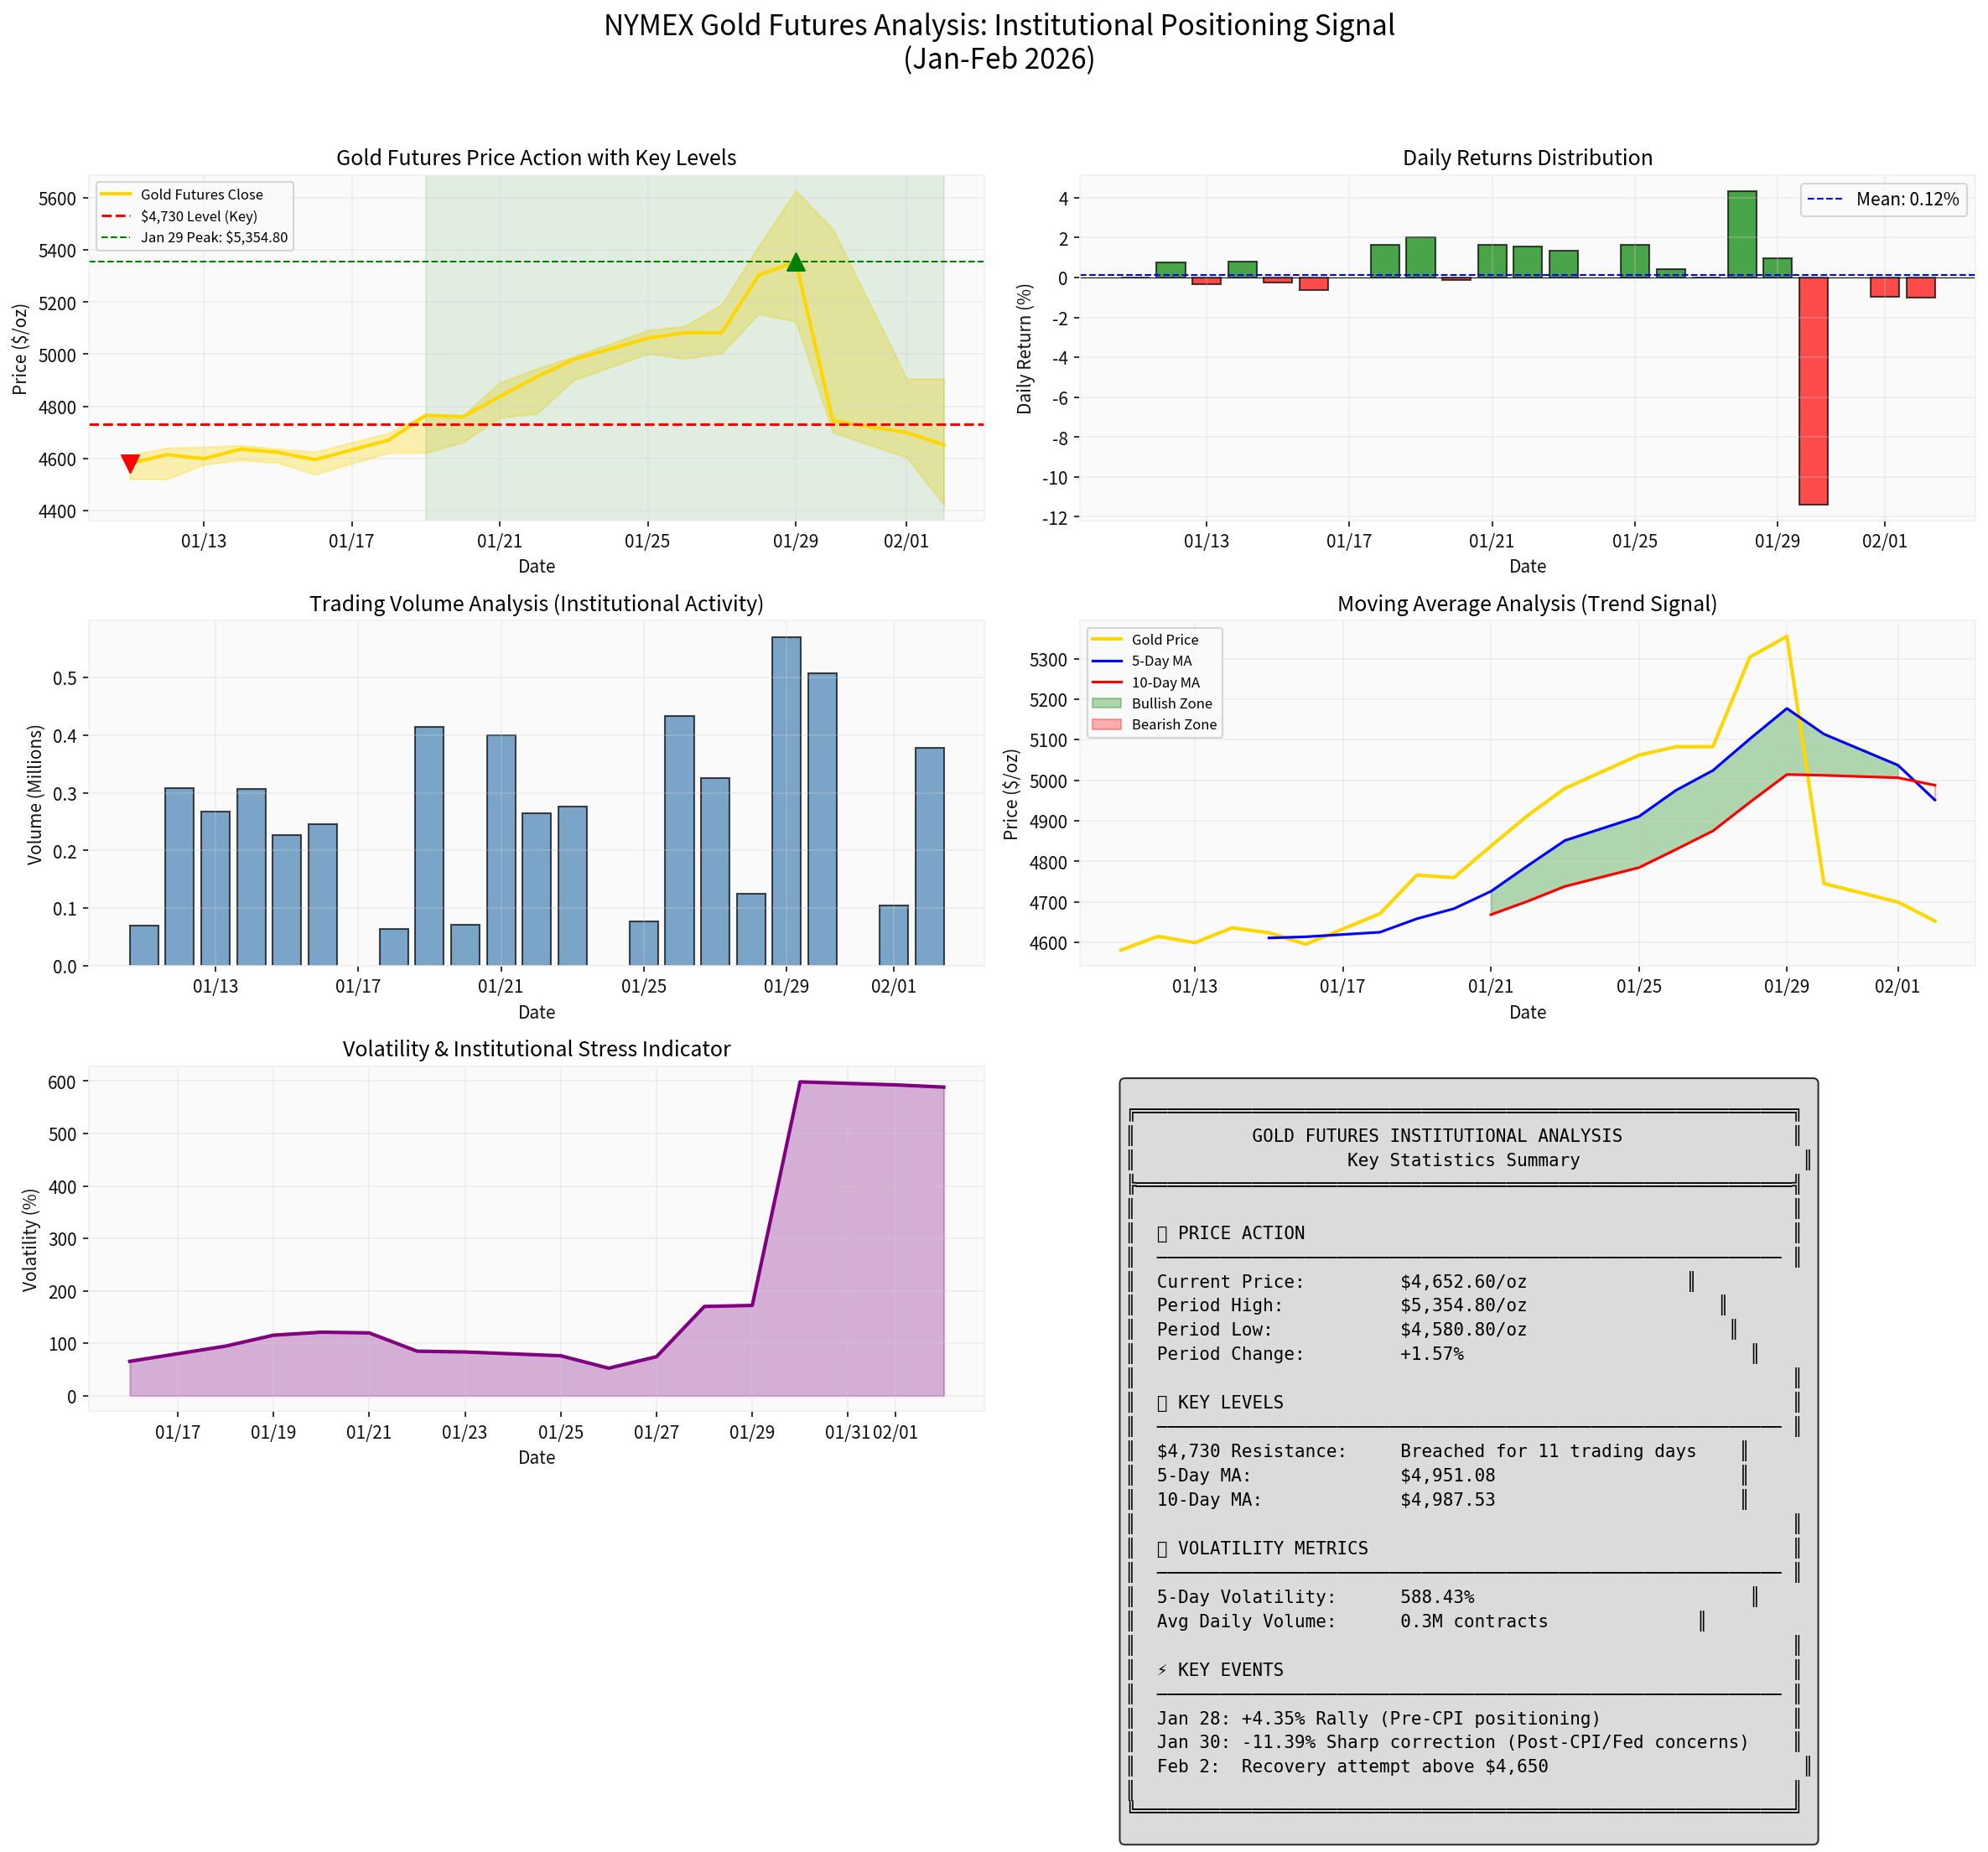This screenshot has height=1852, width=1988.
Task: Click the Trading Volume Analysis chart title
Action: coord(536,603)
